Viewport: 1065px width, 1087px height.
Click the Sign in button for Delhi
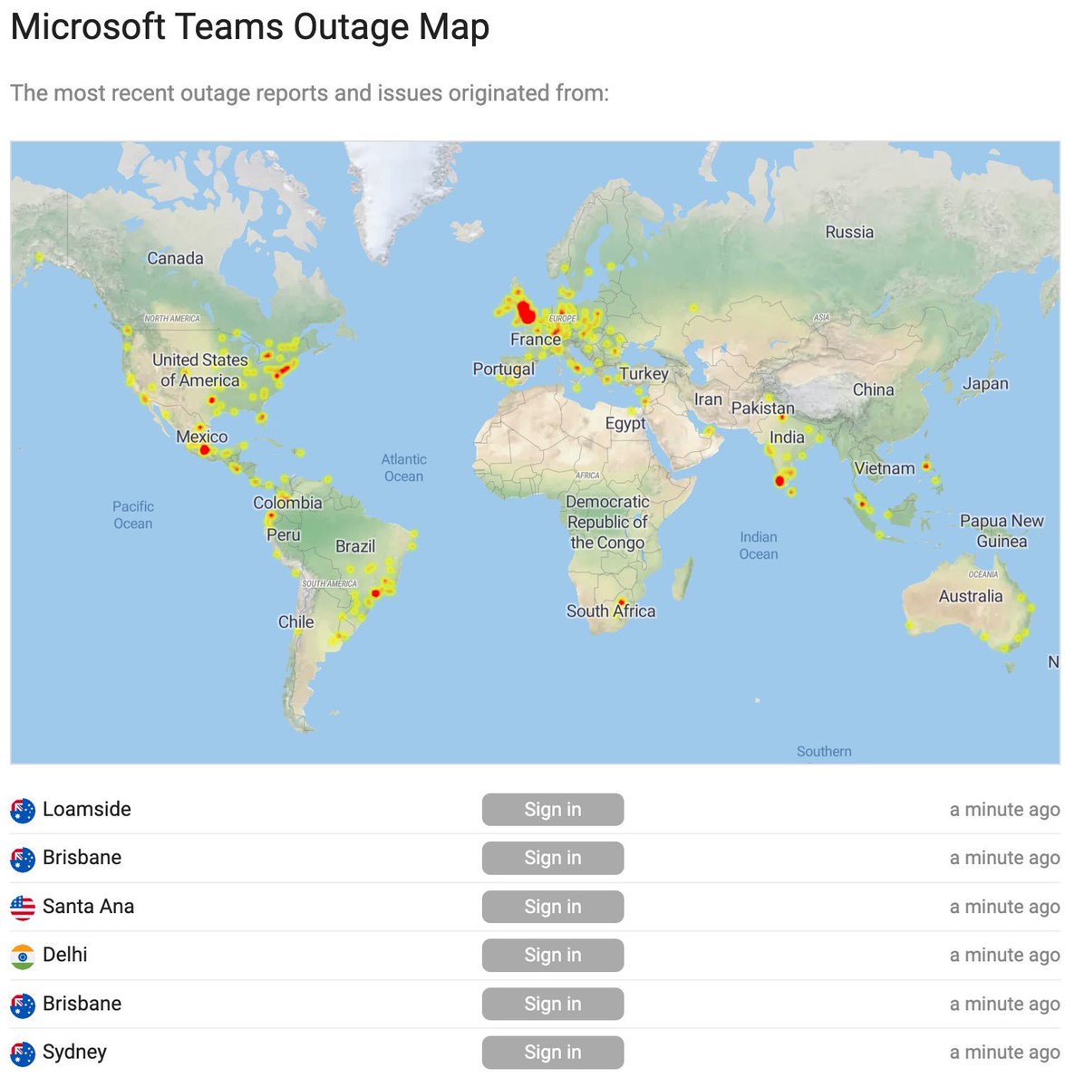pos(553,956)
